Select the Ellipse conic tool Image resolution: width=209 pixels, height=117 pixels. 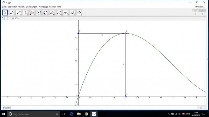click(x=45, y=13)
